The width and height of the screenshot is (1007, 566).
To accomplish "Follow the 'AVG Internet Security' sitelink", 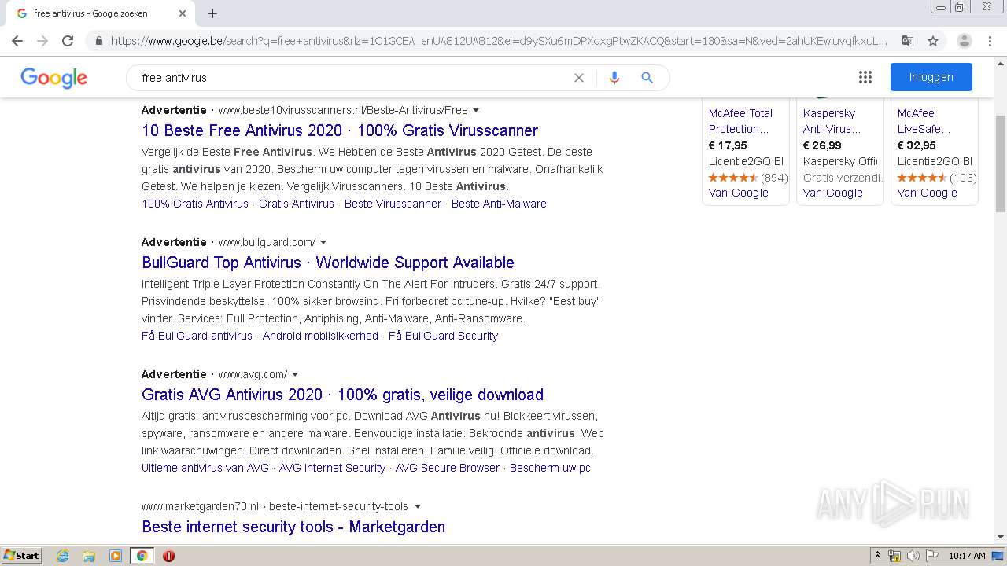I will (332, 468).
